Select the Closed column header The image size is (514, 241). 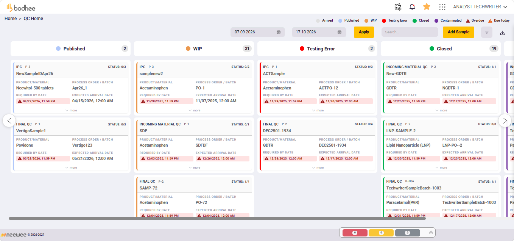(x=441, y=49)
